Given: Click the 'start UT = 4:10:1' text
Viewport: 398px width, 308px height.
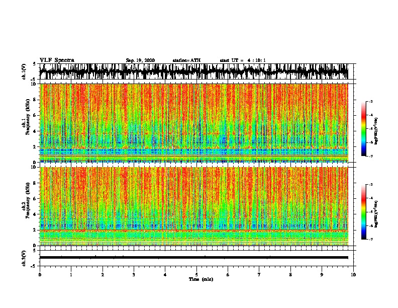Looking at the screenshot, I should coord(243,60).
